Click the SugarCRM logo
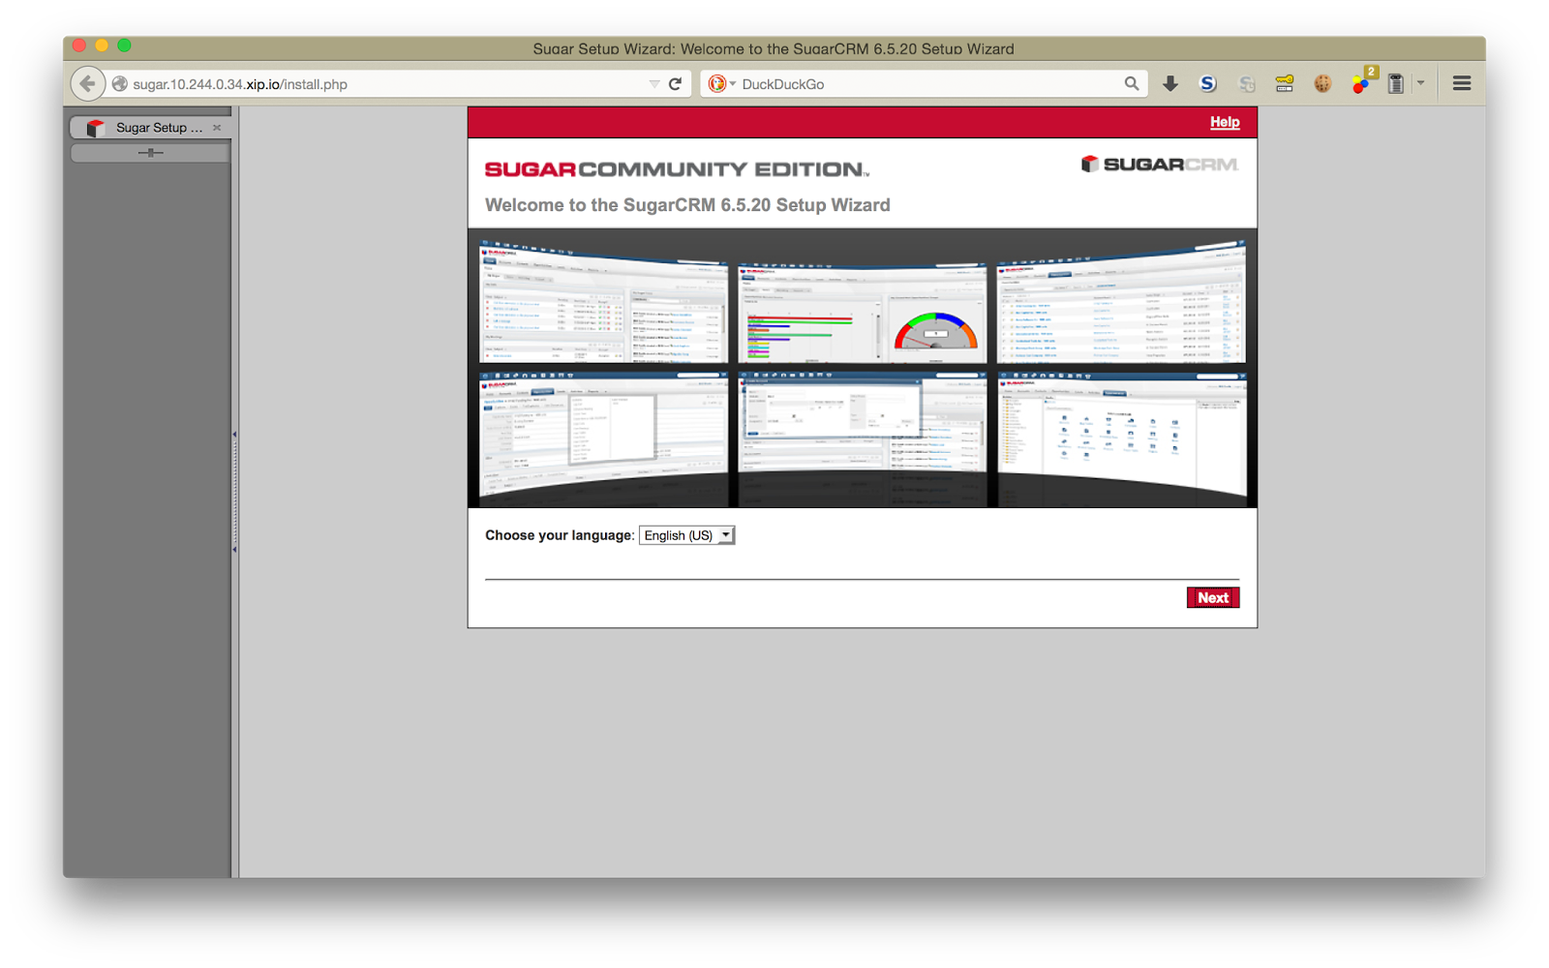Viewport: 1549px width, 968px height. click(x=1160, y=165)
